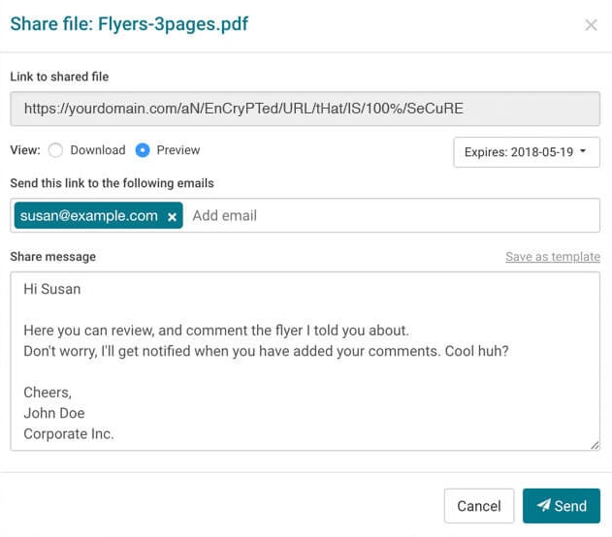
Task: Select the Download view option
Action: (55, 150)
